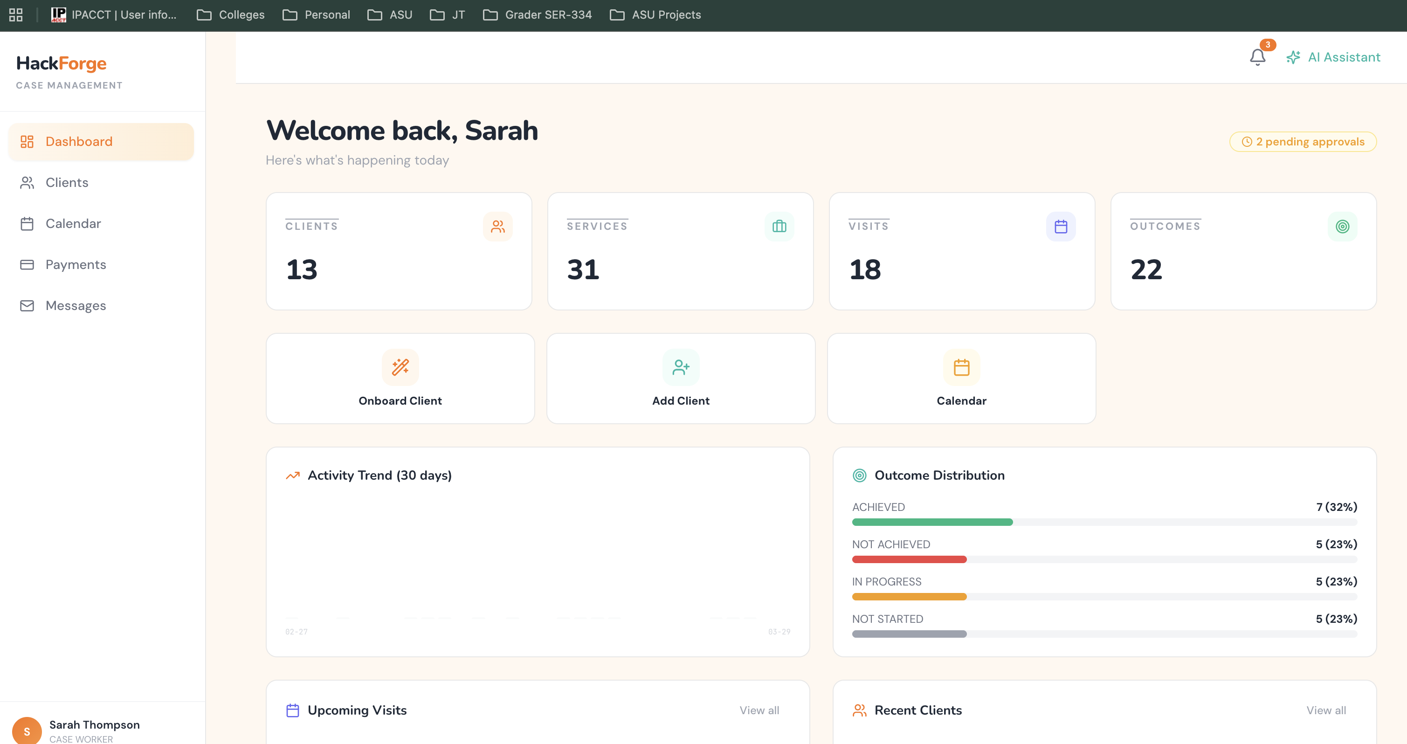The height and width of the screenshot is (744, 1407).
Task: Click the 2 pending approvals badge
Action: click(x=1303, y=141)
